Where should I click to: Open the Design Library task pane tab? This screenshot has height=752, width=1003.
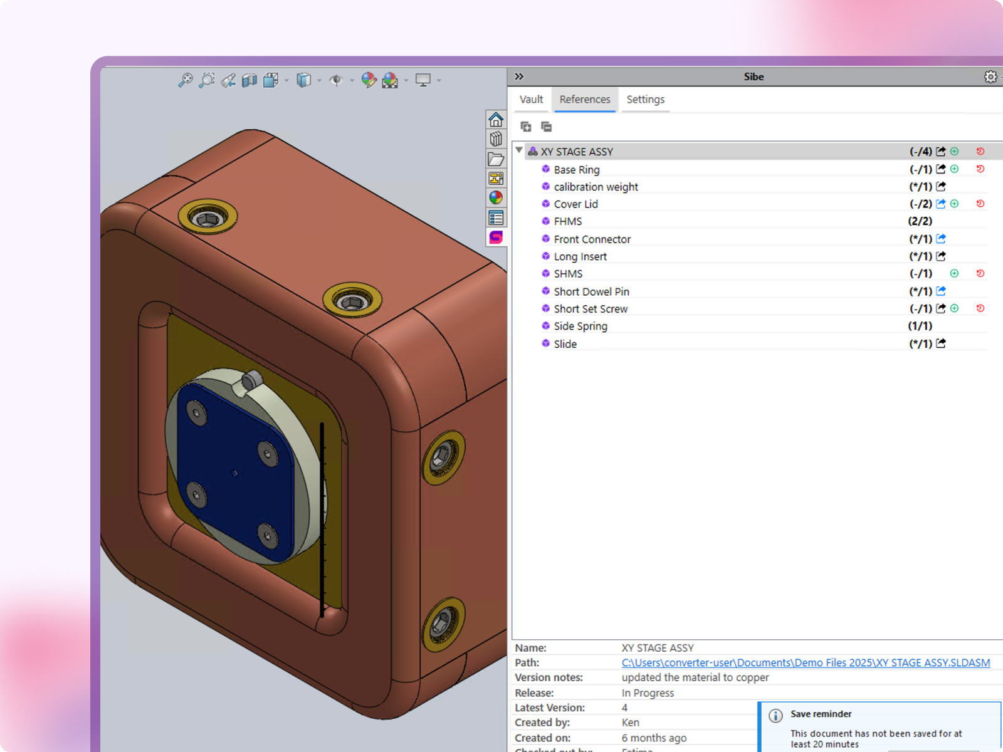[496, 139]
